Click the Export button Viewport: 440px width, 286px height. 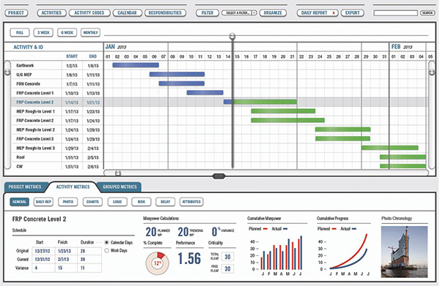click(x=352, y=13)
